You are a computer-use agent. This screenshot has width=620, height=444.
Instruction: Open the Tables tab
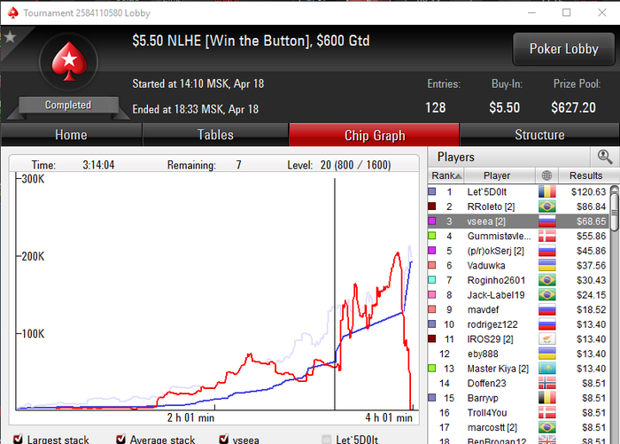pos(215,135)
